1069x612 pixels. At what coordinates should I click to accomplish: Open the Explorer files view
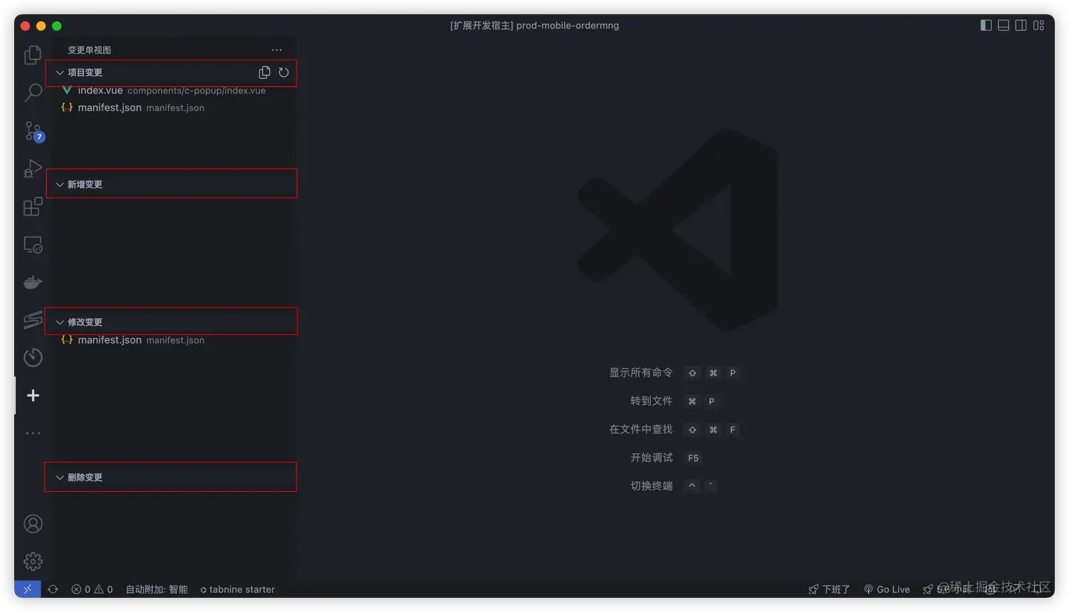(x=33, y=55)
